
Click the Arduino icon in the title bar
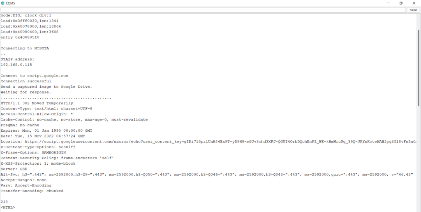[x=3, y=3]
